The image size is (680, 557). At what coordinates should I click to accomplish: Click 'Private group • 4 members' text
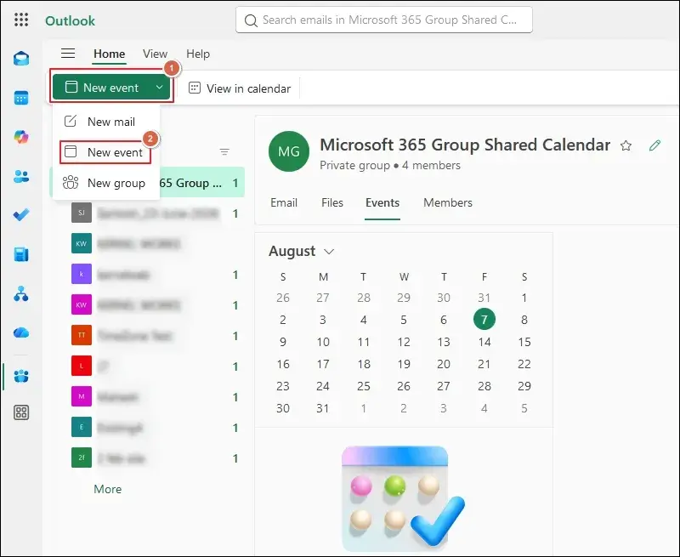click(390, 165)
